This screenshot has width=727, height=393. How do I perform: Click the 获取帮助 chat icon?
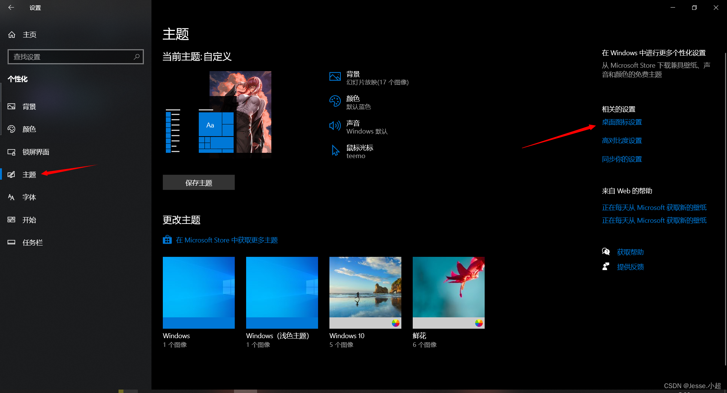[x=606, y=252]
